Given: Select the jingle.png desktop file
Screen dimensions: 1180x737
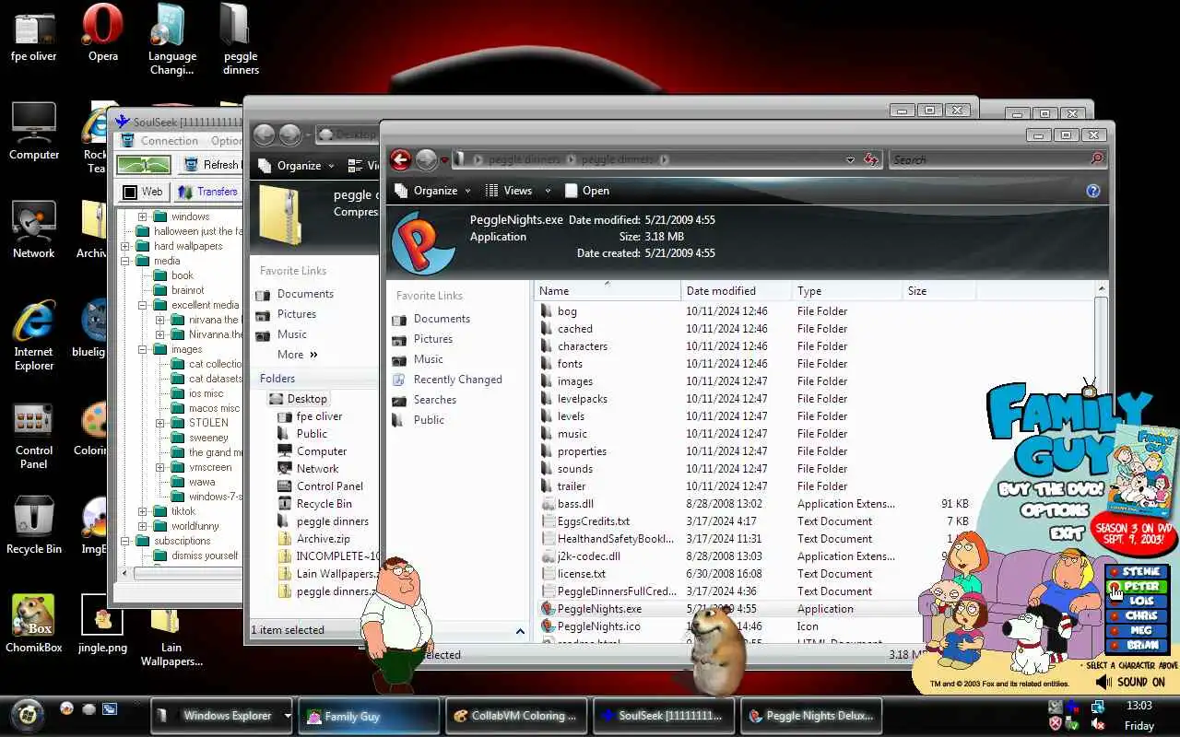Looking at the screenshot, I should click(x=102, y=624).
